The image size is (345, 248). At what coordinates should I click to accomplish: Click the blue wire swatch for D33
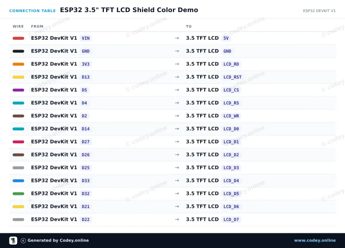coord(18,181)
